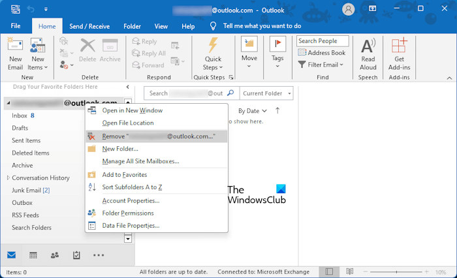
Task: Click the zoom out minus button
Action: pyautogui.click(x=366, y=272)
